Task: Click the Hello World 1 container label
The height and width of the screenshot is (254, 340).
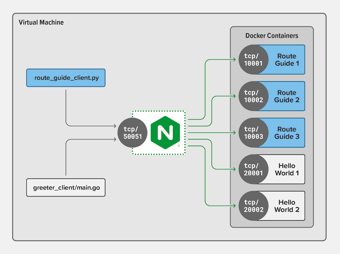Action: (x=287, y=170)
